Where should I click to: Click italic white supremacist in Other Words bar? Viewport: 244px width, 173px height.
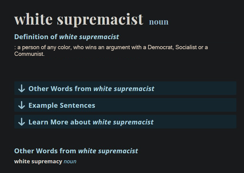click(x=124, y=89)
